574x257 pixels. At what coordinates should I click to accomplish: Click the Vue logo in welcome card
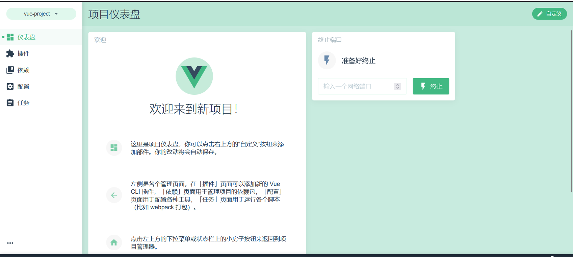[194, 76]
